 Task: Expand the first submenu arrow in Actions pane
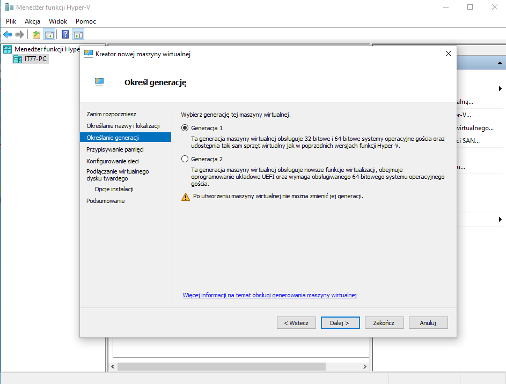pos(500,88)
